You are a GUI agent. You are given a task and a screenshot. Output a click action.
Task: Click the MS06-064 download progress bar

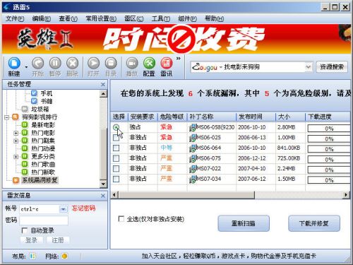(329, 149)
